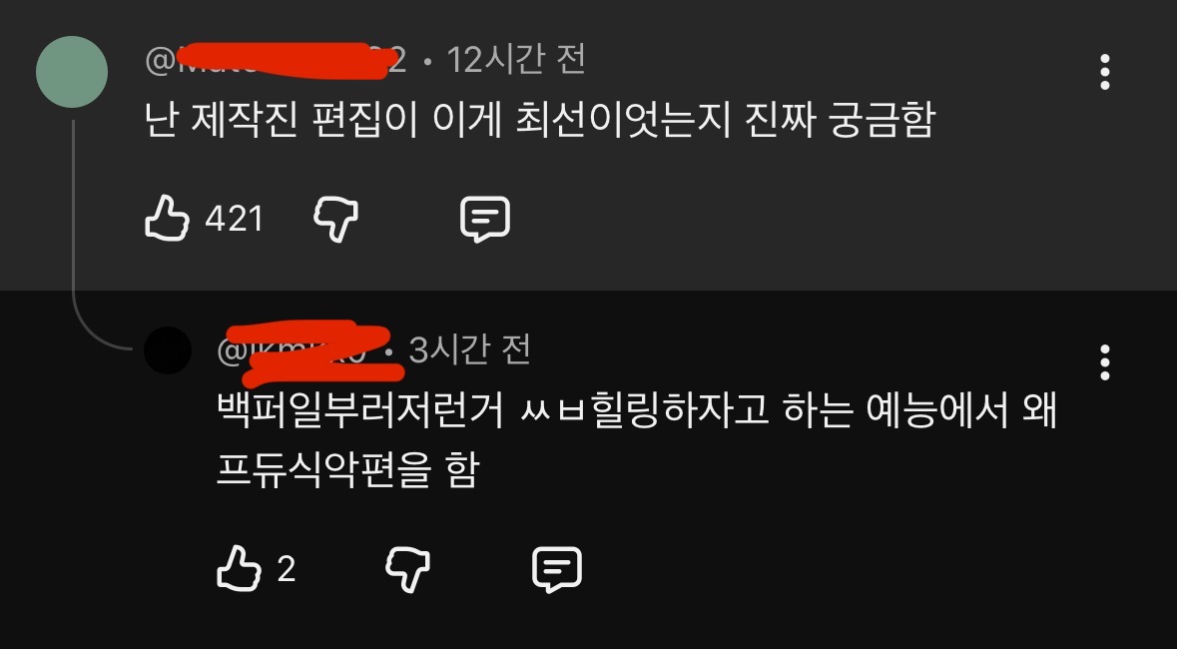Image resolution: width=1177 pixels, height=649 pixels.
Task: Click the 12시간 전 timestamp
Action: click(x=516, y=60)
